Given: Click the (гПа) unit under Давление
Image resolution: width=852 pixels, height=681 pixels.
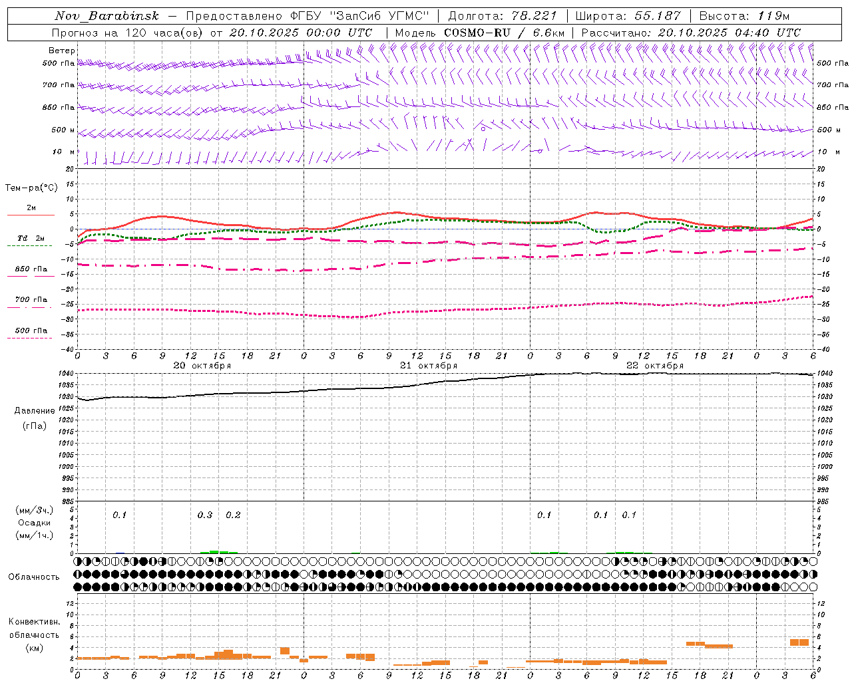Looking at the screenshot, I should [x=35, y=426].
